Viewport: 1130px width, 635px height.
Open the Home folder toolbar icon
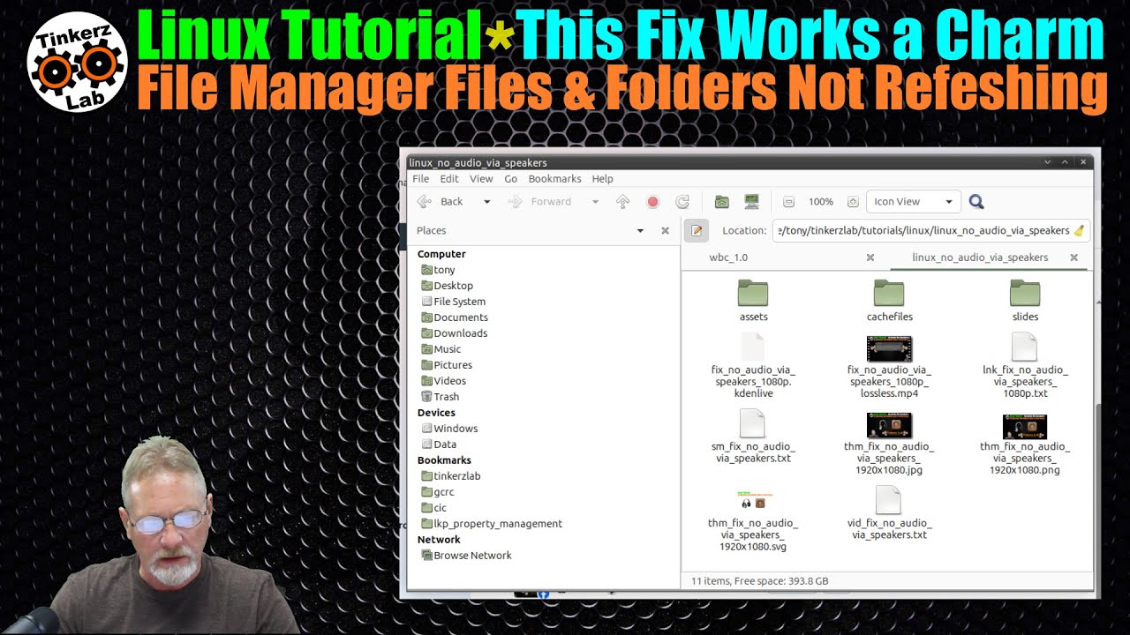coord(721,202)
